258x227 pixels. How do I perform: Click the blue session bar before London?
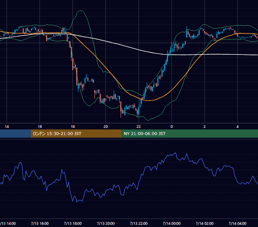tap(16, 134)
